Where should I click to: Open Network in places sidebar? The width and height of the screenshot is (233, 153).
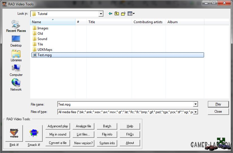(16, 85)
